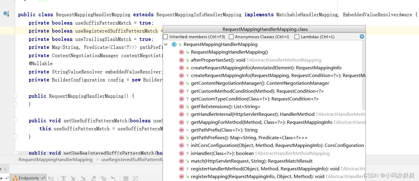Click the gutter implementation marker beside class declaration
Screen dimensions: 419x181
coord(6,14)
